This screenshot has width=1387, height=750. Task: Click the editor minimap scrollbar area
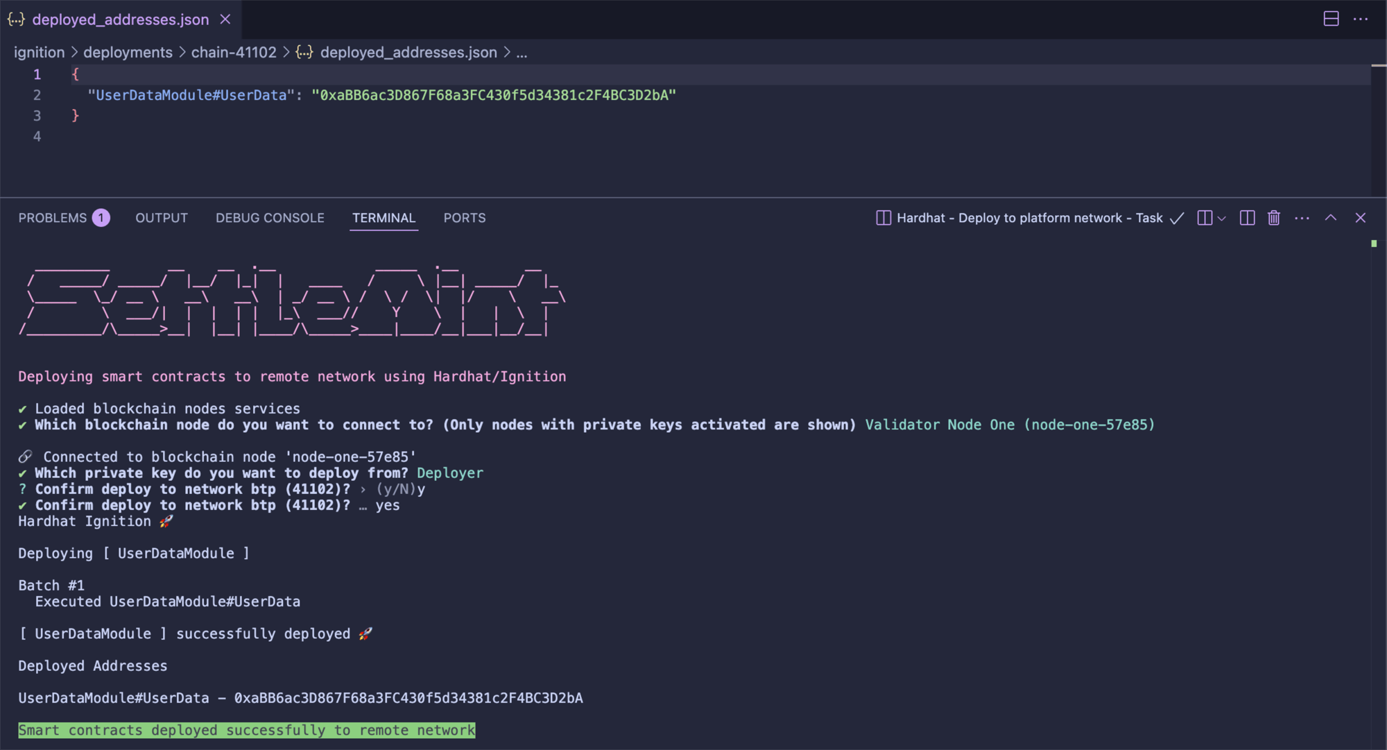(x=1378, y=125)
